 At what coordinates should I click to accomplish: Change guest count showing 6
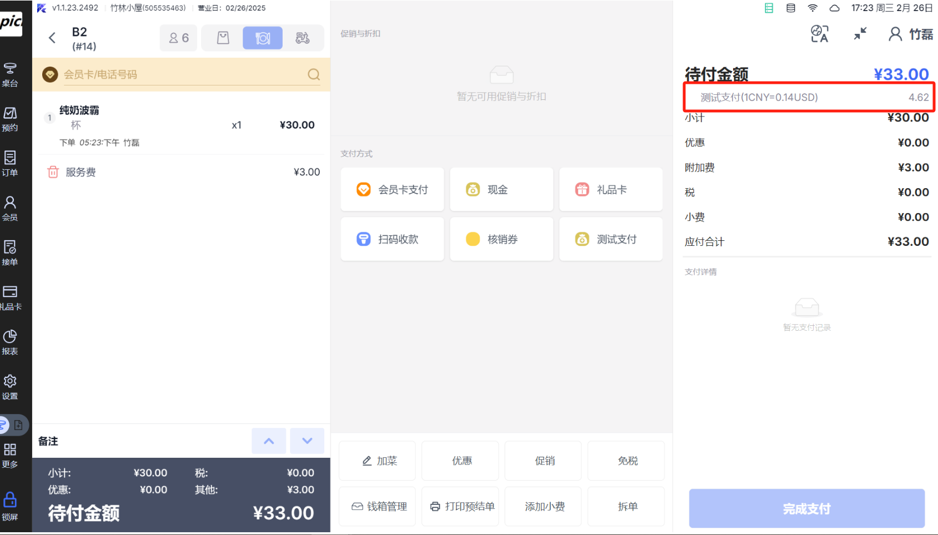179,38
